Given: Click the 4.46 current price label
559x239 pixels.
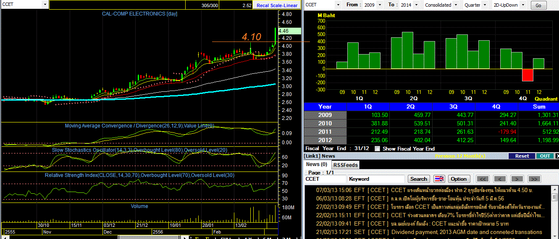Looking at the screenshot, I should point(289,31).
